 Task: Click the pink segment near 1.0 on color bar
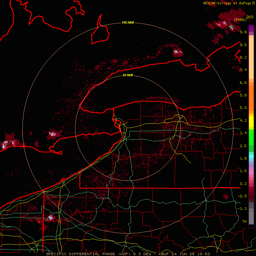click(251, 172)
